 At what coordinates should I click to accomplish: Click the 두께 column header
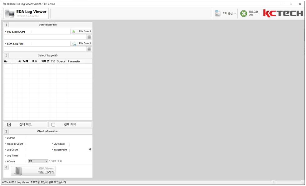tap(26, 61)
